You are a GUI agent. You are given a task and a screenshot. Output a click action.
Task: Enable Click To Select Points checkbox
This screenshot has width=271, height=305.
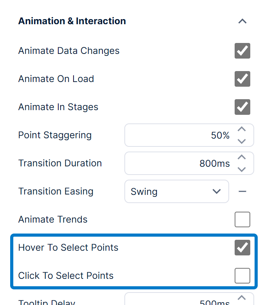[242, 276]
